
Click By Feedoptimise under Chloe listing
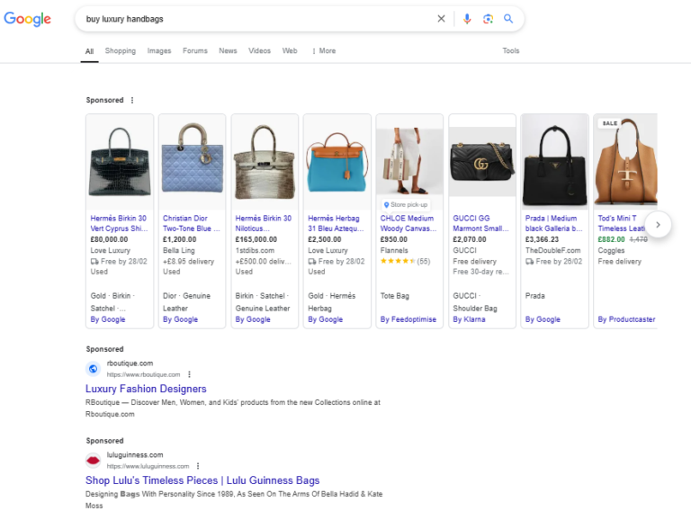[x=408, y=319]
